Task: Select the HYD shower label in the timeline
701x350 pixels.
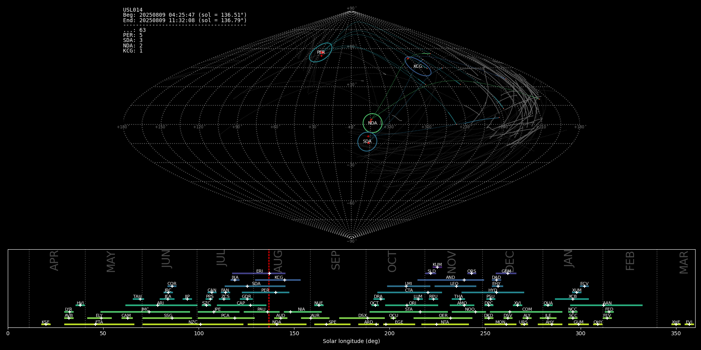Action: pos(493,290)
